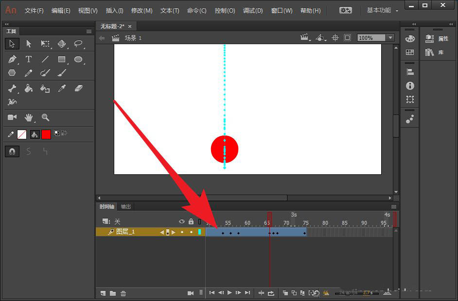Viewport: 458px width, 301px height.
Task: Select the Subselection tool
Action: (x=29, y=44)
